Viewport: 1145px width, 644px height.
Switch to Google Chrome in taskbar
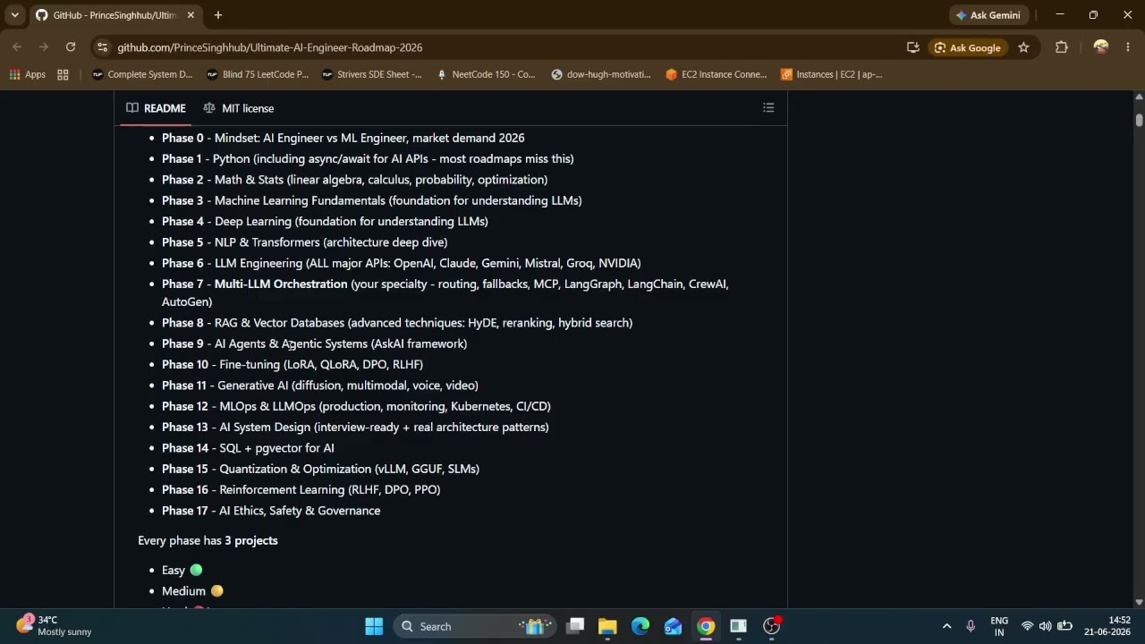tap(706, 626)
